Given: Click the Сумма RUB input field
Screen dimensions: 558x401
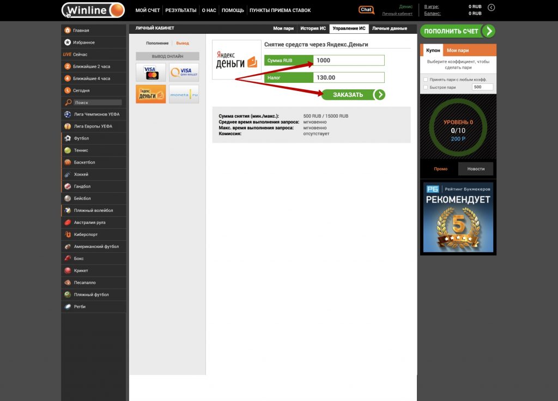Looking at the screenshot, I should [x=349, y=60].
